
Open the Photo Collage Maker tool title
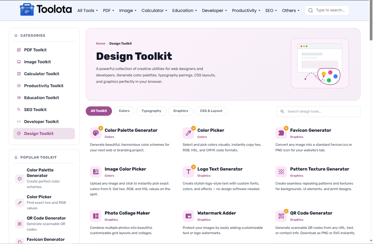coord(127,213)
